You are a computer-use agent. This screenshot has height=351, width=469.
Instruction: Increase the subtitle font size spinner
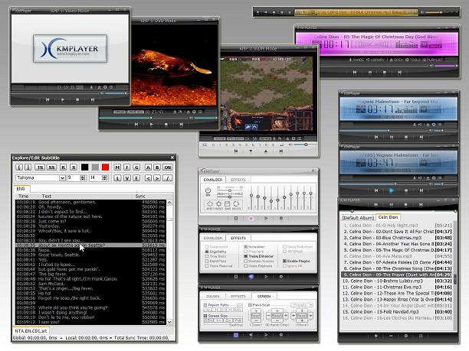point(84,176)
